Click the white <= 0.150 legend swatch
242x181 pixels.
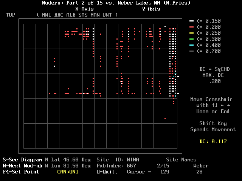191,21
